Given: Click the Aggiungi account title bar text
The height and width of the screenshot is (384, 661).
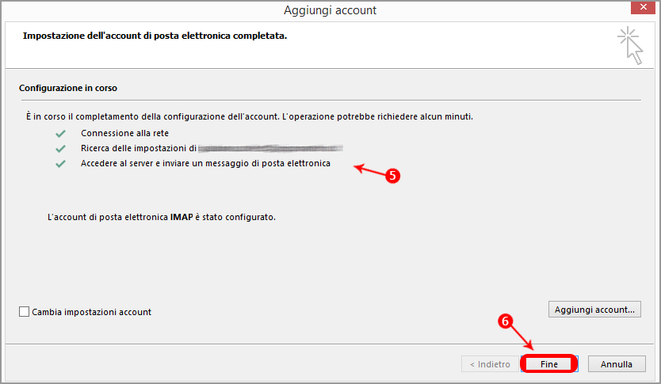Looking at the screenshot, I should pyautogui.click(x=330, y=10).
